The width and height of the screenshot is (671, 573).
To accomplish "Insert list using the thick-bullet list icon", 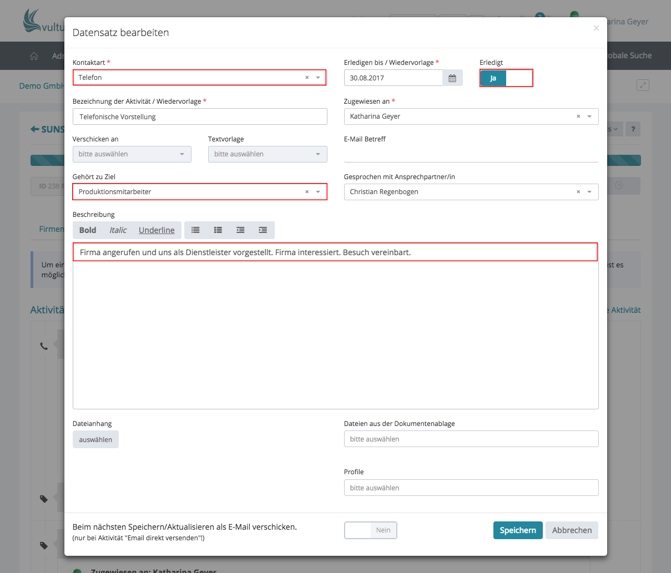I will coord(218,230).
